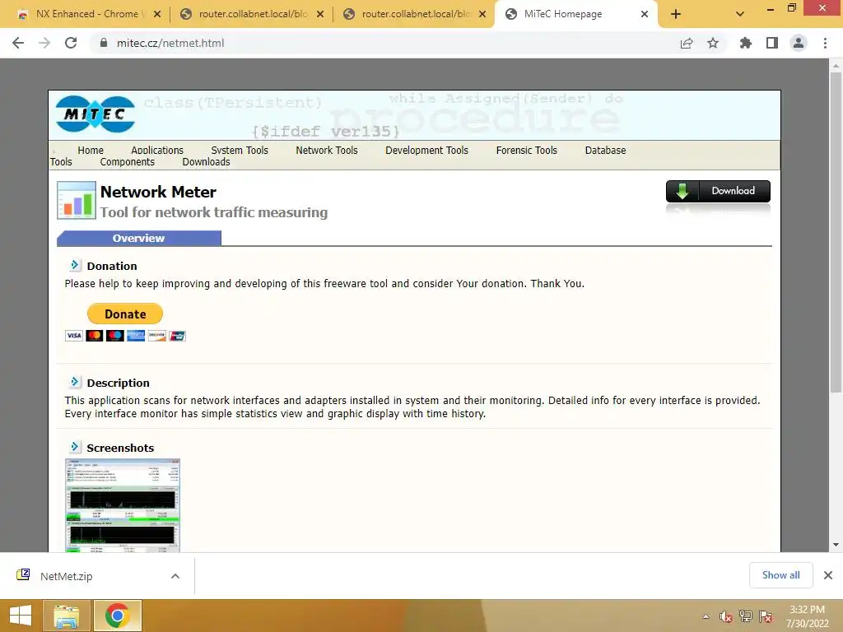Click the Description section arrow icon
Screen dimensions: 843x632
coord(75,382)
